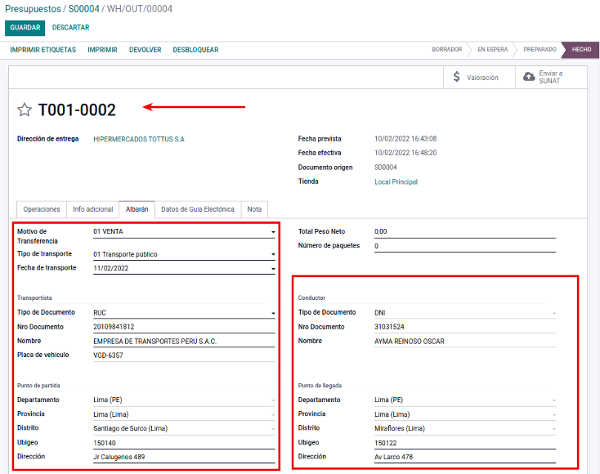Click the DESCARTAR button
This screenshot has height=474, width=600.
click(70, 28)
